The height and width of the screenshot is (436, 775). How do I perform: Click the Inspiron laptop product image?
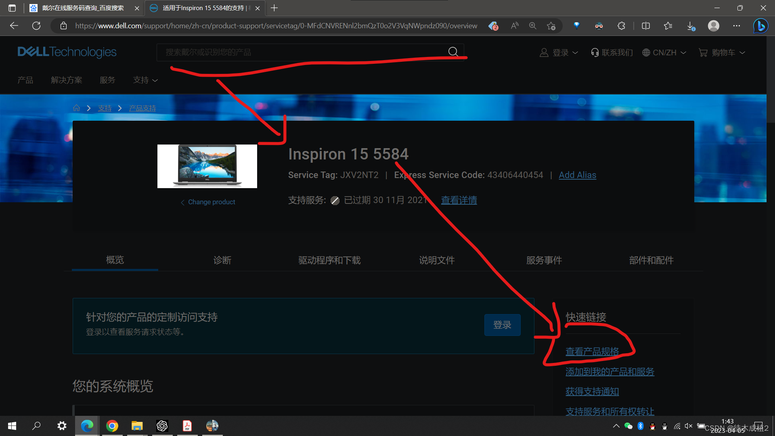pyautogui.click(x=207, y=166)
